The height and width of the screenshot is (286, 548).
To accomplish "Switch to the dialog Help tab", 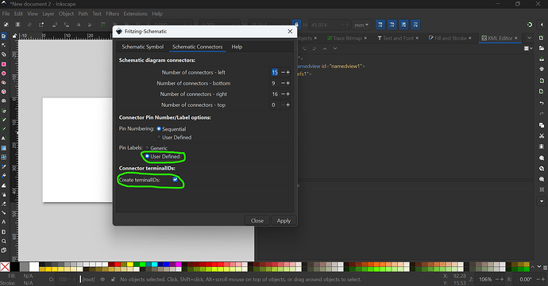I will pos(237,47).
